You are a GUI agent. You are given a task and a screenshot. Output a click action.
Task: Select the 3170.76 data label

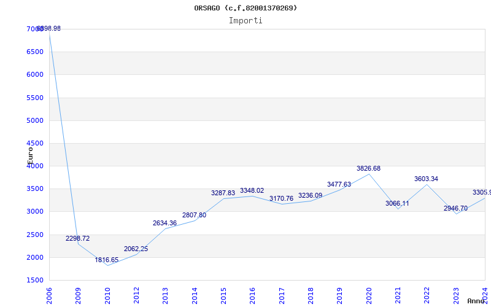pyautogui.click(x=281, y=199)
